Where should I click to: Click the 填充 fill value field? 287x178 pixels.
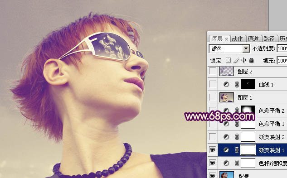(x=282, y=60)
